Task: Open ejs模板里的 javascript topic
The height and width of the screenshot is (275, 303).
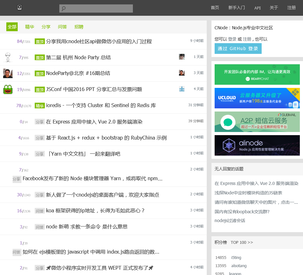Action: point(91,252)
